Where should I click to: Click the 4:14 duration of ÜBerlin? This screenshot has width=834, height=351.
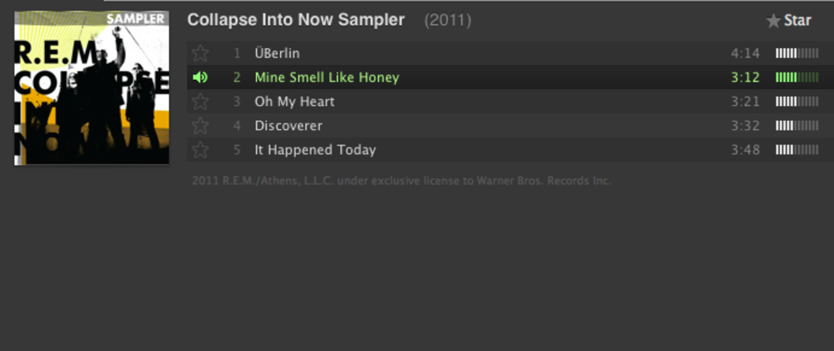click(745, 53)
